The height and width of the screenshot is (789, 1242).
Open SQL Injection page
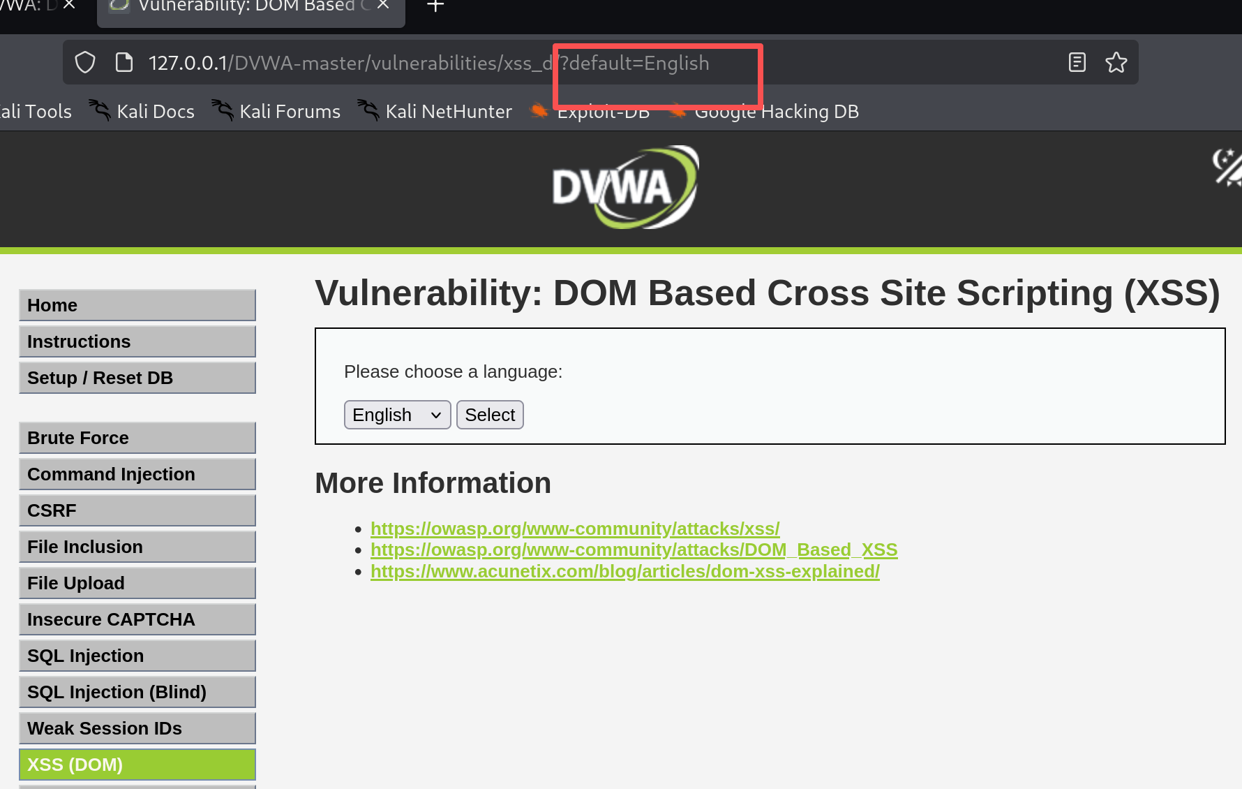[x=137, y=656]
